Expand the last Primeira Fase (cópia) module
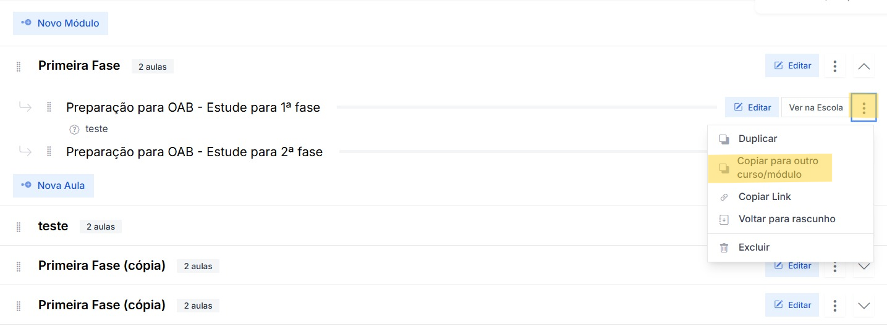This screenshot has height=329, width=887. click(864, 306)
